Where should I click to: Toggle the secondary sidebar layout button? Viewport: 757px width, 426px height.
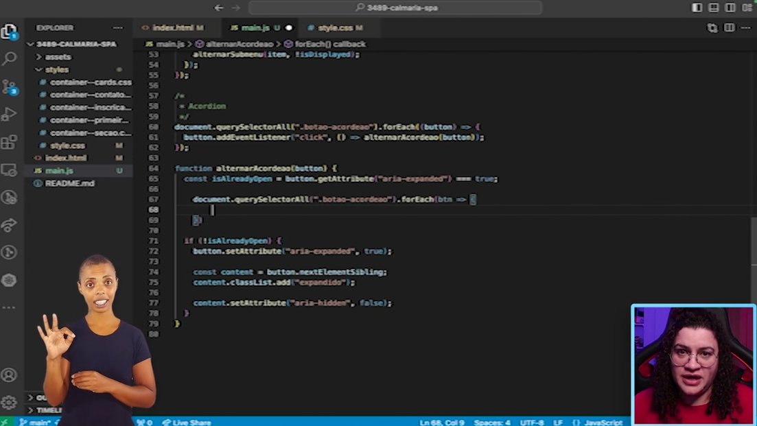730,8
